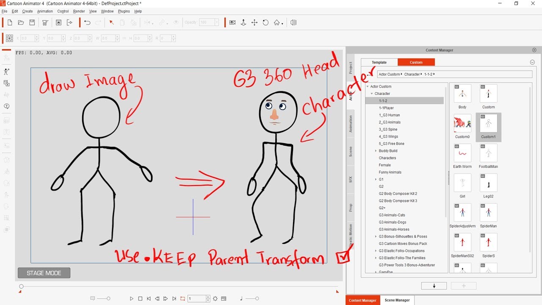Undo the last action
Image resolution: width=542 pixels, height=305 pixels.
point(87,22)
